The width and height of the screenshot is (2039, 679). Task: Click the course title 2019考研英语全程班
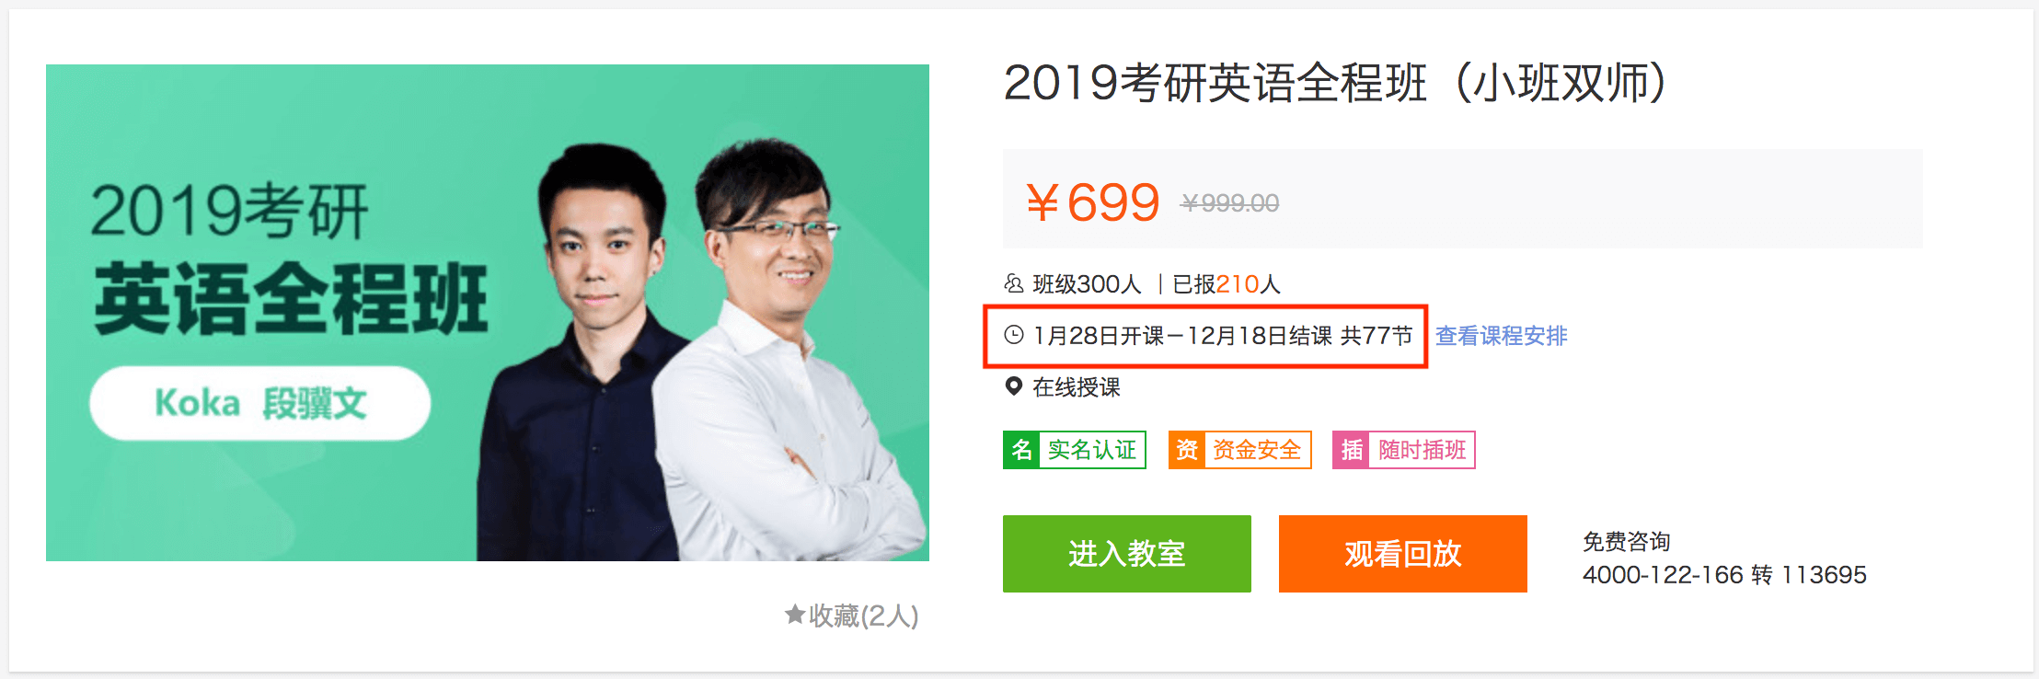pyautogui.click(x=1215, y=83)
